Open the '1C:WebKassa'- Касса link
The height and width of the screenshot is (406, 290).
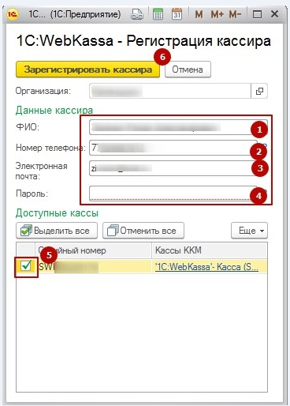click(206, 267)
